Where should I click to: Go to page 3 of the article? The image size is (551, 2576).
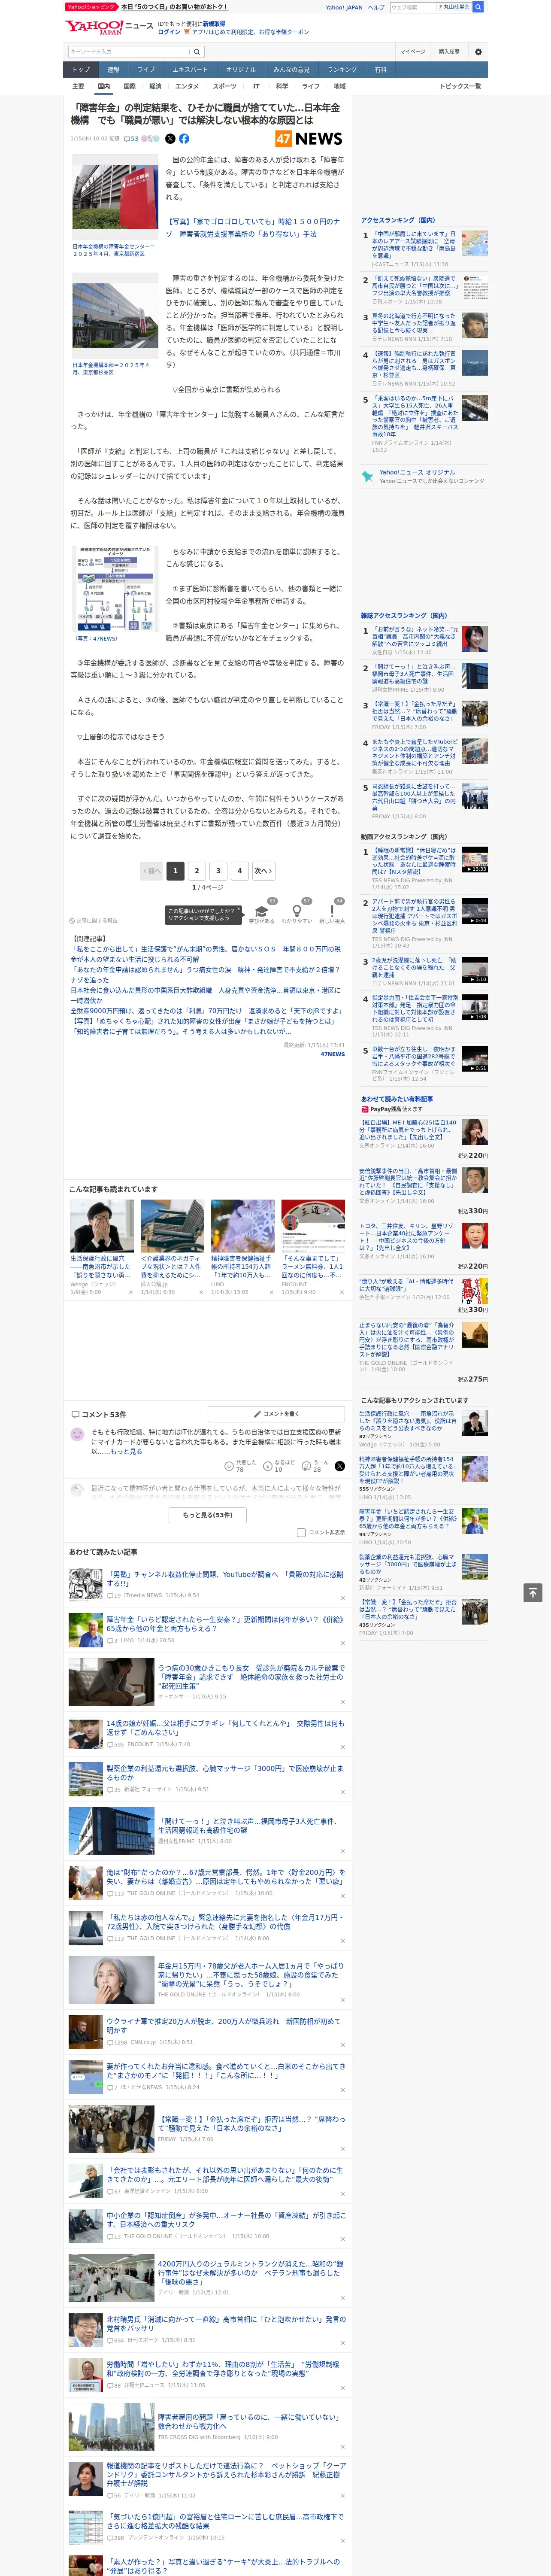point(218,871)
